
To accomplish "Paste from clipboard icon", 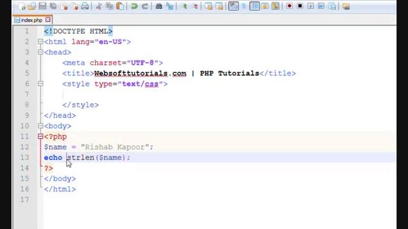I will click(x=120, y=6).
